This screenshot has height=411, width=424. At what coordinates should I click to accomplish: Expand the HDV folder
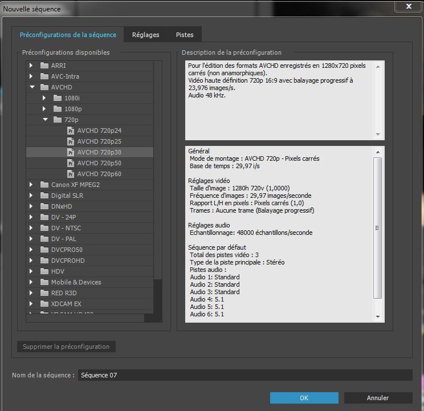(x=31, y=271)
